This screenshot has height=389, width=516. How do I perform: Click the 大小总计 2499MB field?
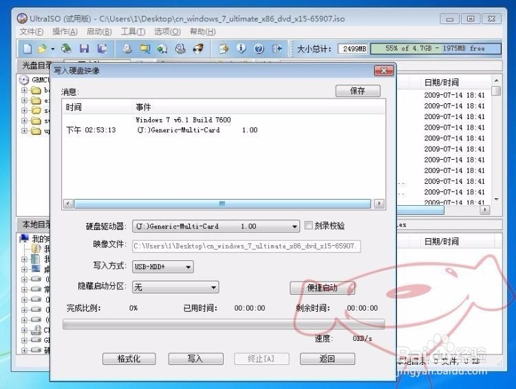pyautogui.click(x=354, y=49)
